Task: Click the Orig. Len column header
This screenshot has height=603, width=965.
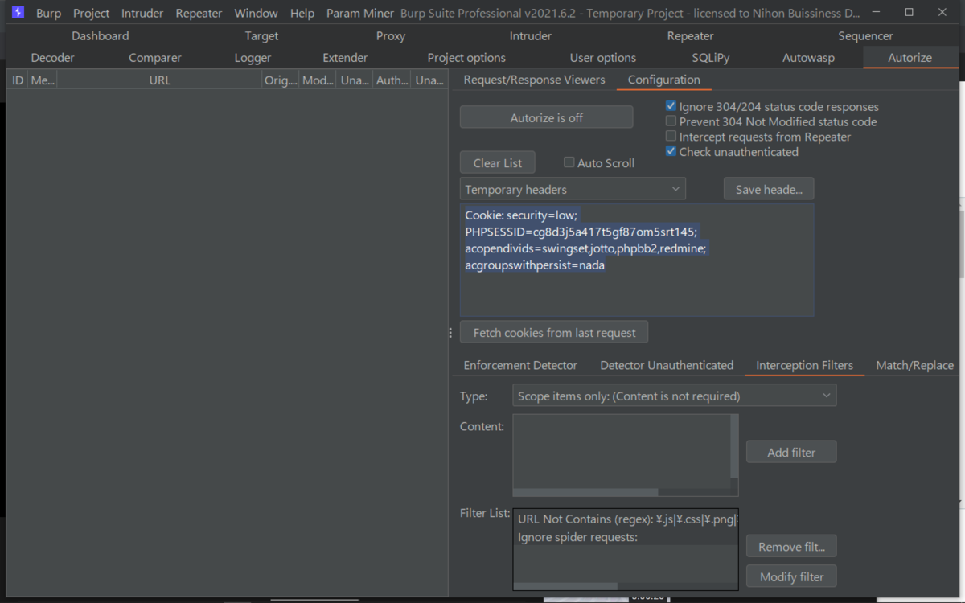Action: tap(281, 80)
